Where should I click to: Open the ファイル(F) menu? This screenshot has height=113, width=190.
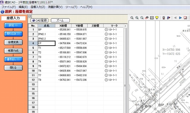(9, 7)
